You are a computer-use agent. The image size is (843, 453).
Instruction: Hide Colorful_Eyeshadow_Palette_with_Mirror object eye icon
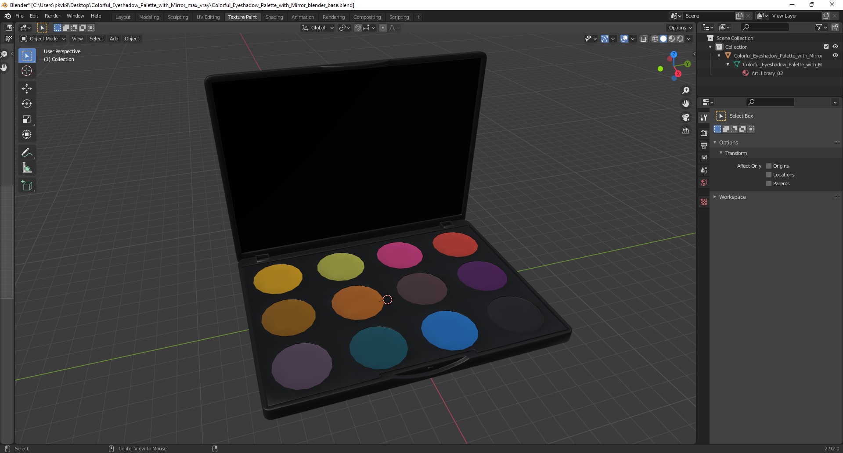(835, 55)
